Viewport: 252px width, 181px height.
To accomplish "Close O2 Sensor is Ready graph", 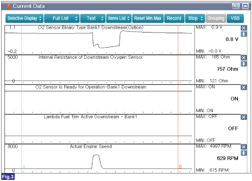I will (x=244, y=88).
